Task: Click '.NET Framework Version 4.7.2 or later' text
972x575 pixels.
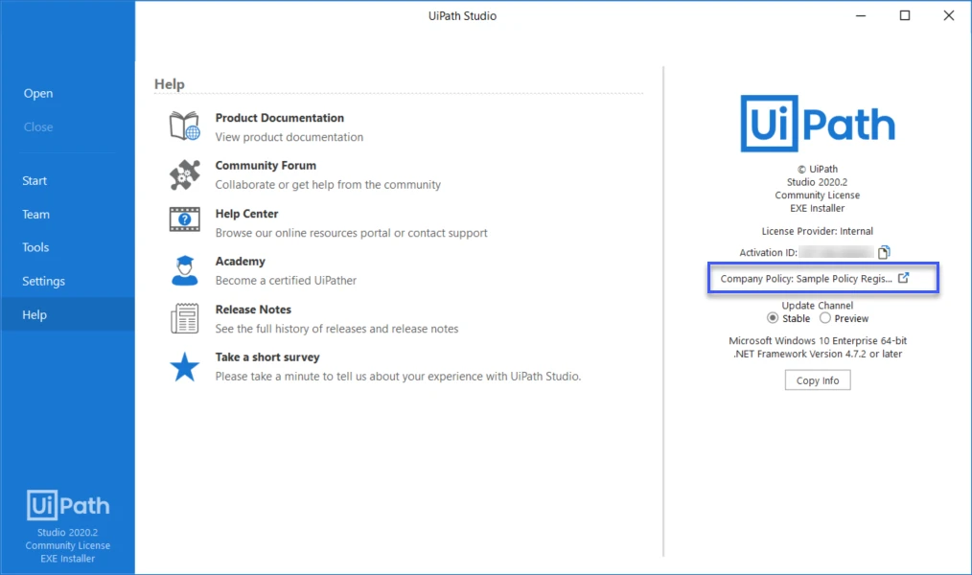Action: tap(818, 354)
